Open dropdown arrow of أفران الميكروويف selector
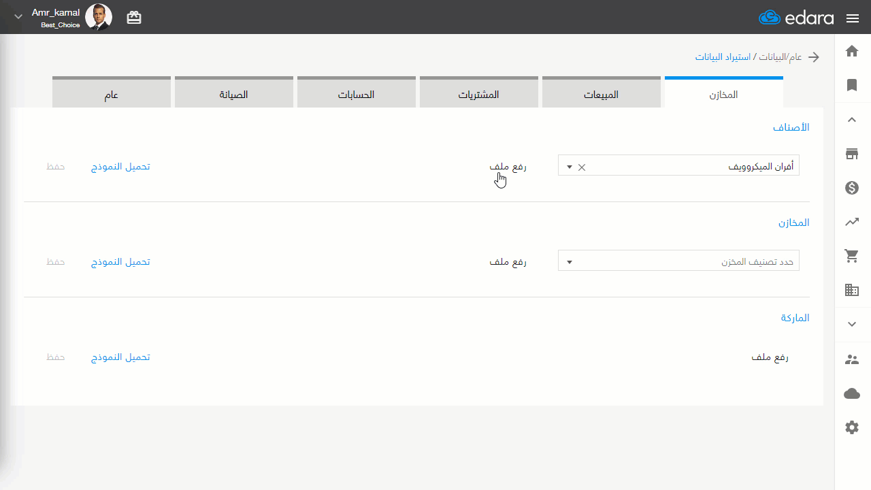This screenshot has width=871, height=490. coord(569,167)
